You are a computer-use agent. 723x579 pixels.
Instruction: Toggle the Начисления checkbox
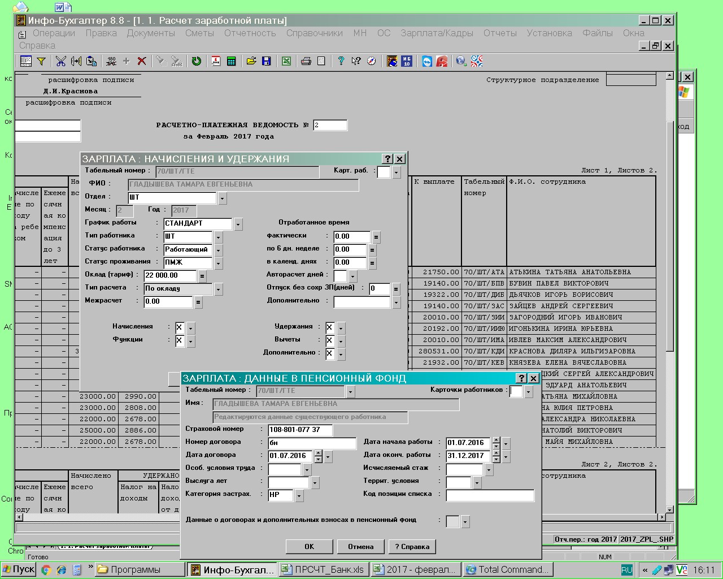pyautogui.click(x=180, y=327)
